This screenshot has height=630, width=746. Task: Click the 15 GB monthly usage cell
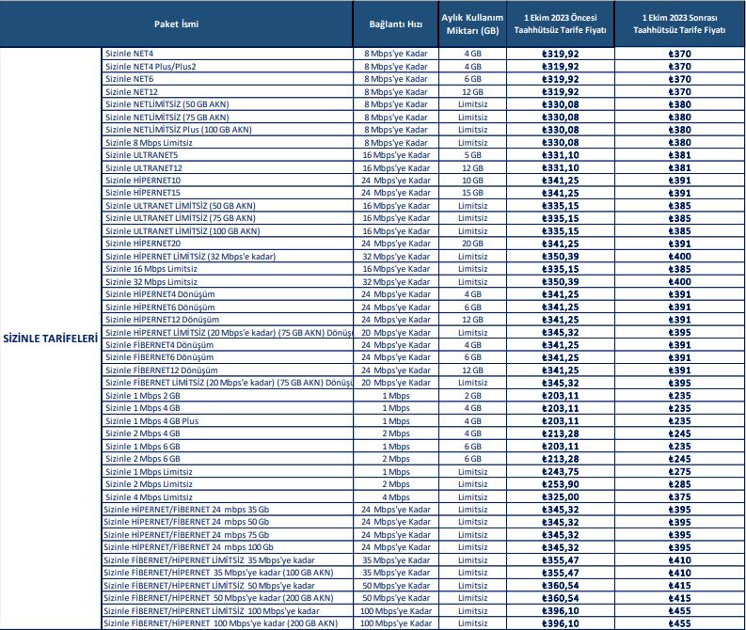coord(471,192)
